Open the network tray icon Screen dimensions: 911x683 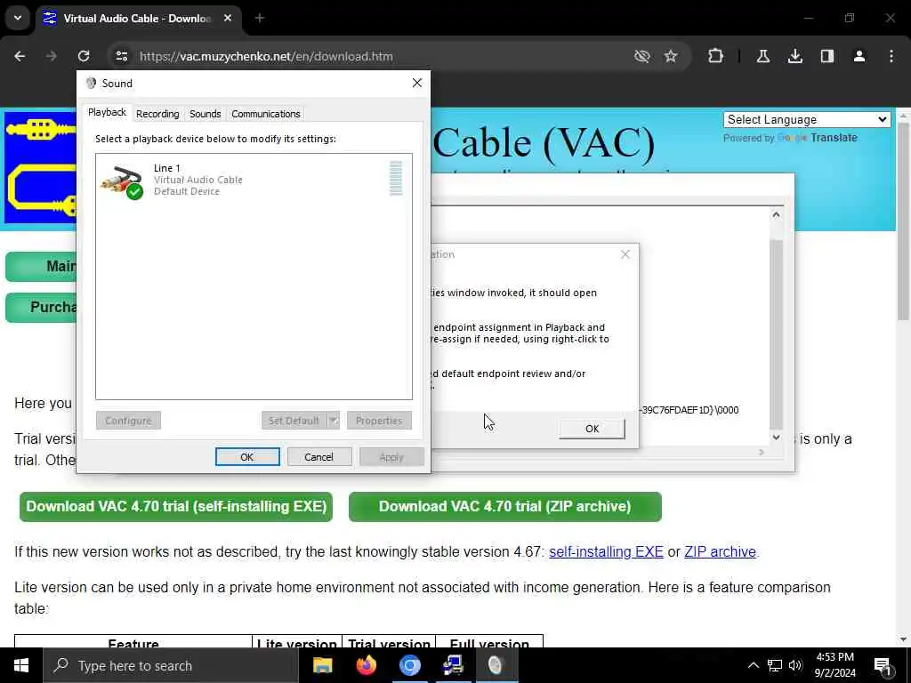[775, 665]
